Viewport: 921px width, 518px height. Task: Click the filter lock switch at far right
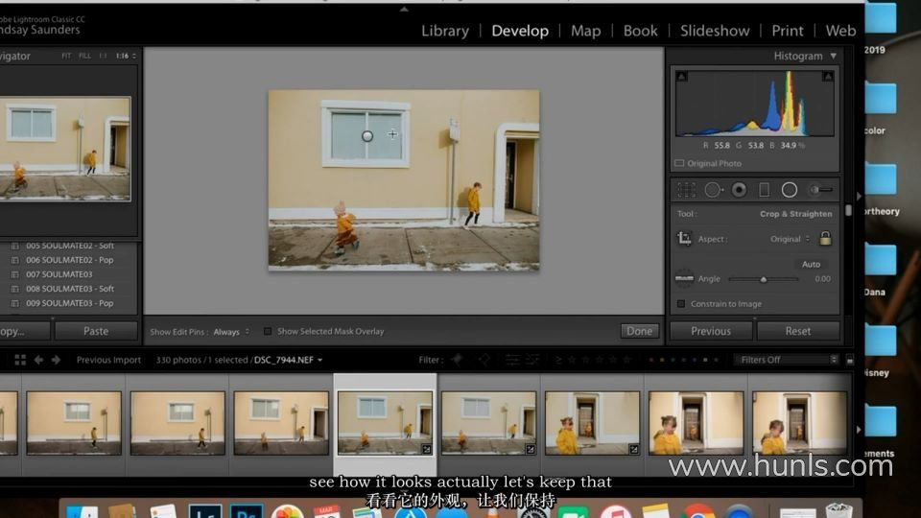click(849, 360)
